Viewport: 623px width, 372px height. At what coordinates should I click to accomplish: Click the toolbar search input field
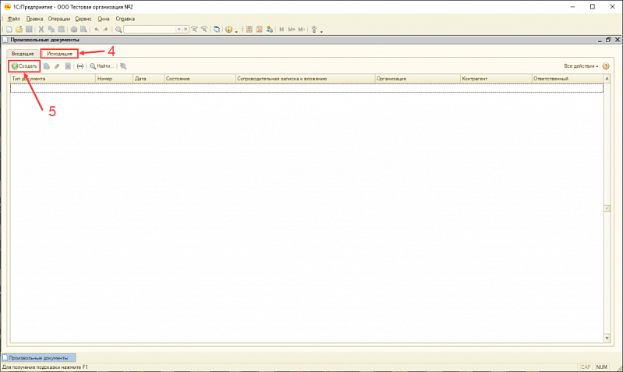[150, 30]
